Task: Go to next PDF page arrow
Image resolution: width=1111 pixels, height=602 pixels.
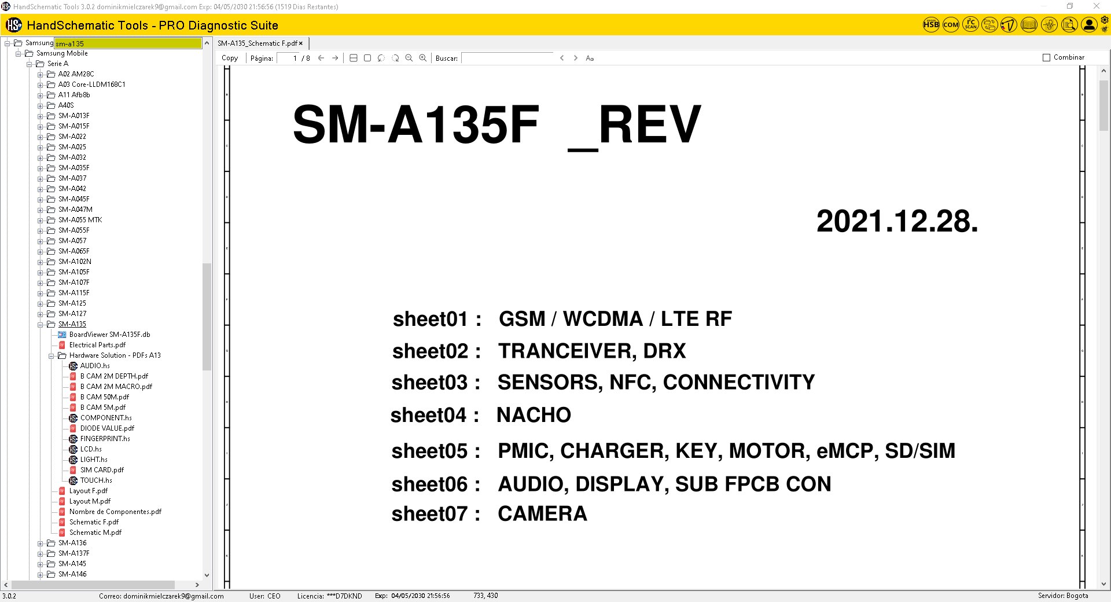Action: [x=335, y=58]
